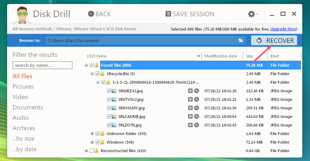Expand the Windows (546) node

[92, 142]
